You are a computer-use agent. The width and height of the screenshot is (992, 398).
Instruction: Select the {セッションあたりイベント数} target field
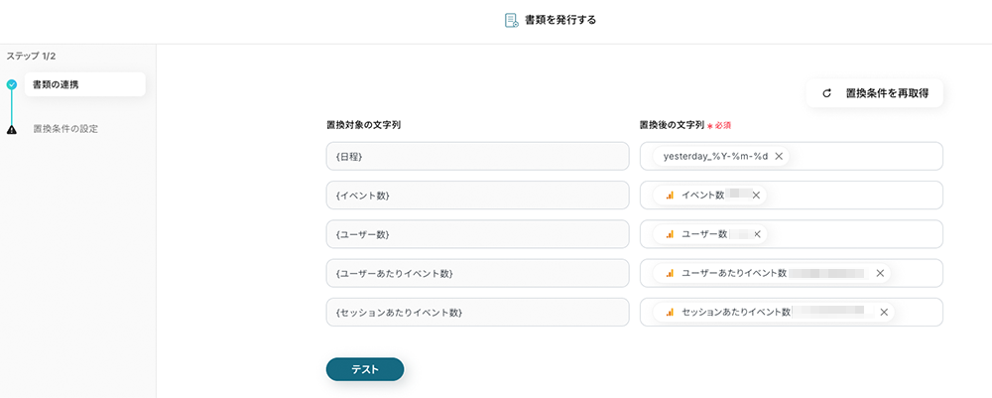[x=477, y=313]
